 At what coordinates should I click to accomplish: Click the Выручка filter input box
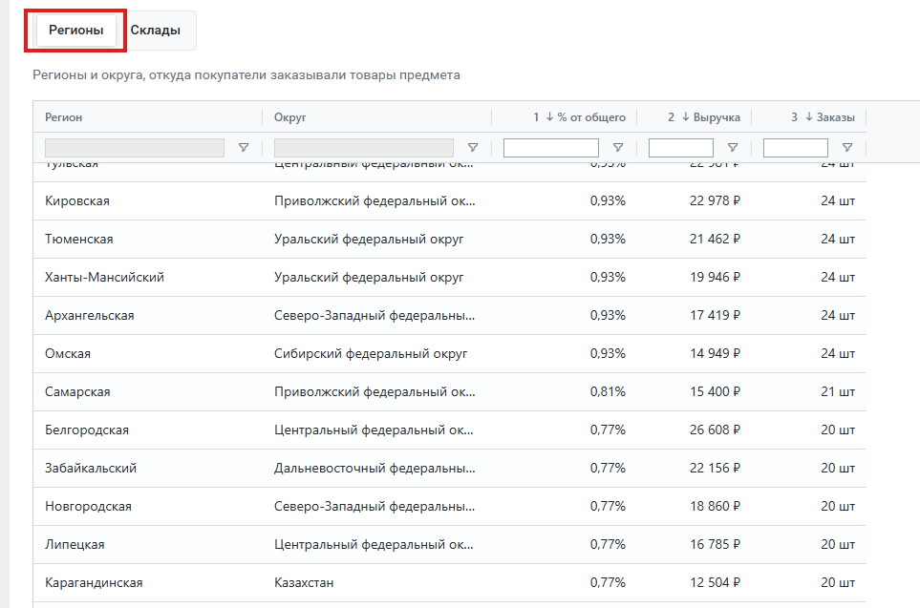(680, 148)
